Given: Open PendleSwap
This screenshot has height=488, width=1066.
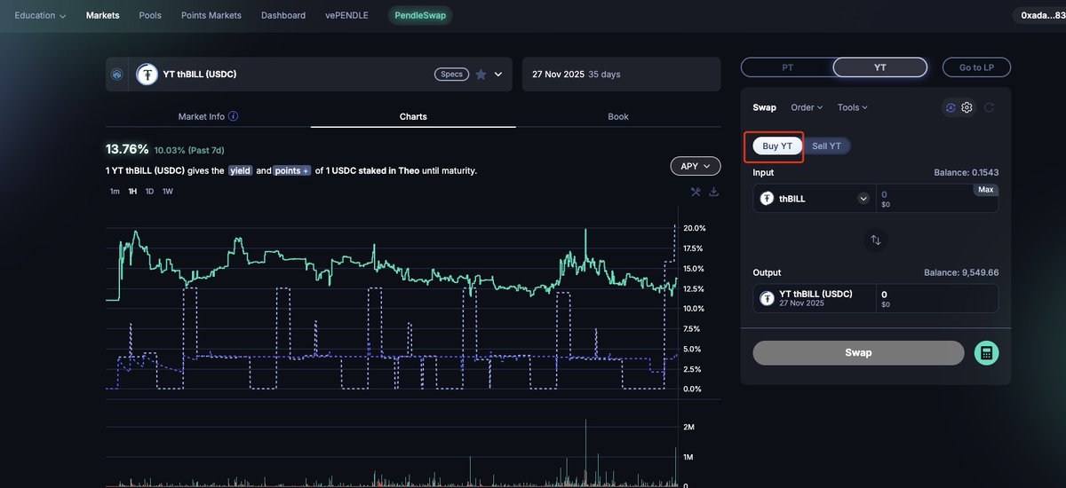Looking at the screenshot, I should 420,15.
